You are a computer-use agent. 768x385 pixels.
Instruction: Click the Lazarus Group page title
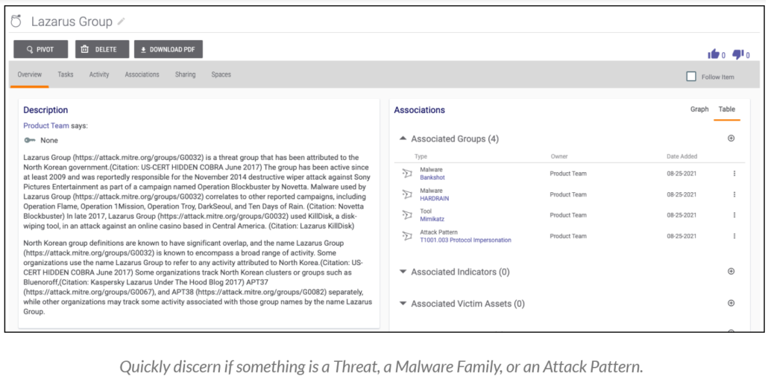pyautogui.click(x=72, y=22)
